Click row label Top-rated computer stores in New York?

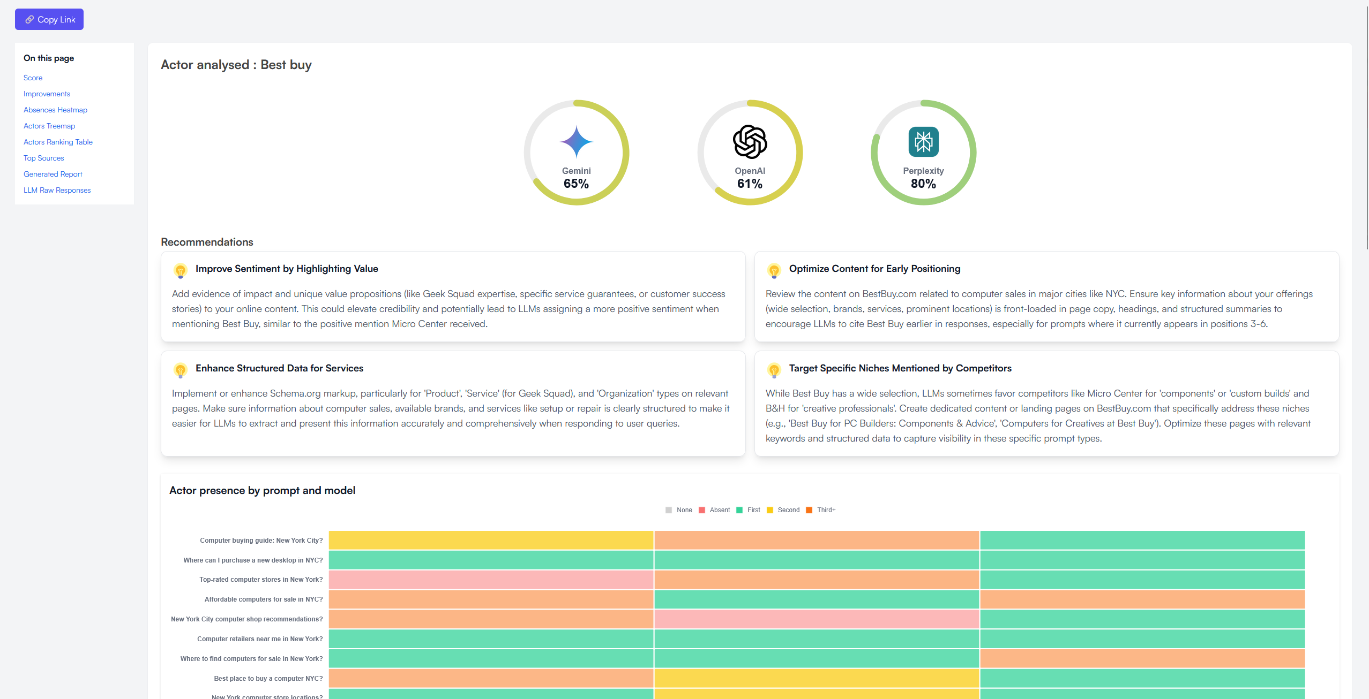click(x=261, y=580)
